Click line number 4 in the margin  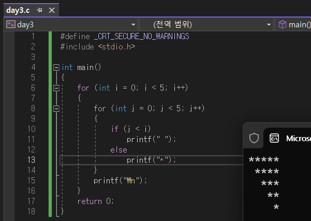pyautogui.click(x=33, y=67)
